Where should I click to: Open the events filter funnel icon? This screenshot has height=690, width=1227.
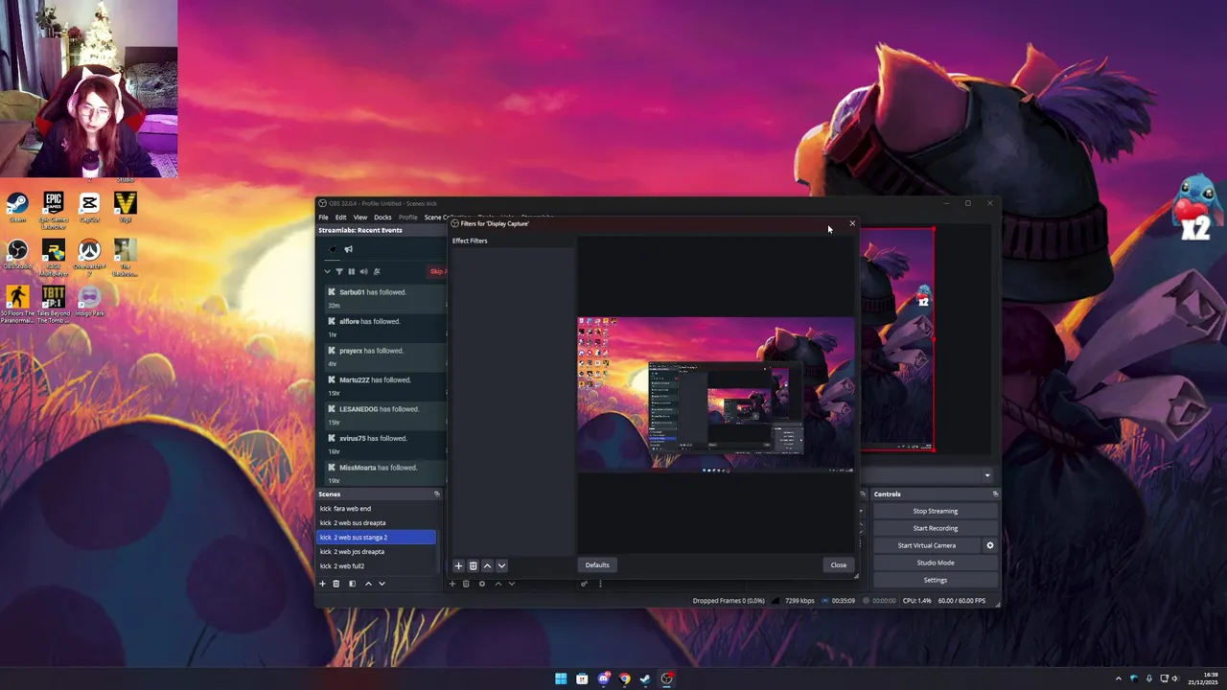point(338,271)
